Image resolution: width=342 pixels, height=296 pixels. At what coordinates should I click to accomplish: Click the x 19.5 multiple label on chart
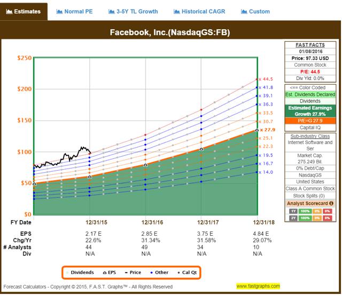tap(266, 155)
